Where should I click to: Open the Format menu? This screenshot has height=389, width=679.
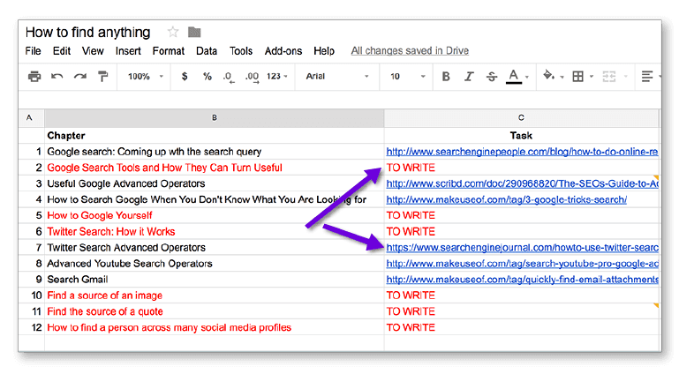[168, 51]
